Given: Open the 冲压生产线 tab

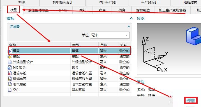Looking at the screenshot, I should pos(107,3).
